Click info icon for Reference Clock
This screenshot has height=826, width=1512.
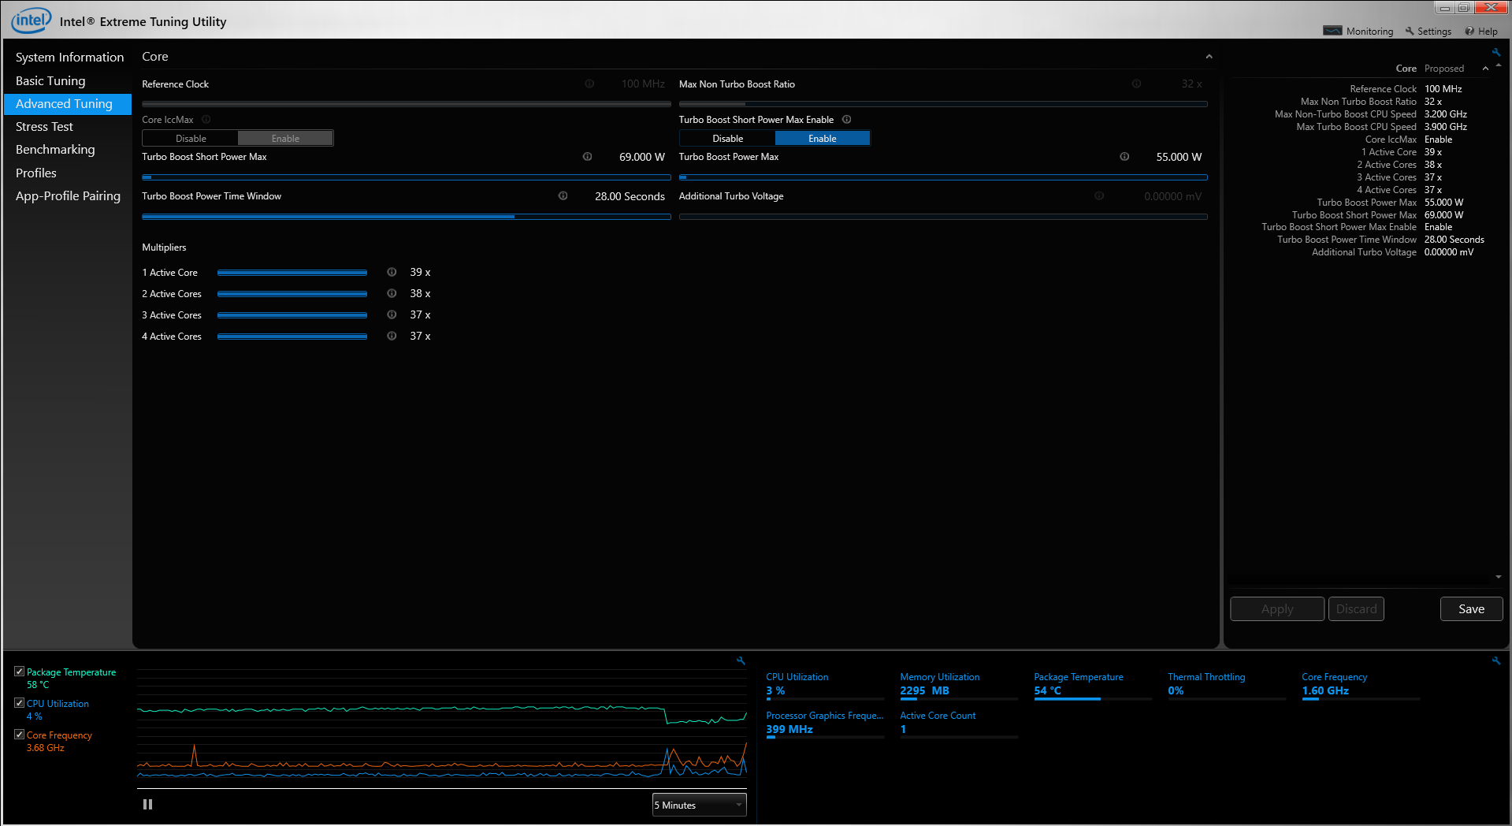point(589,84)
